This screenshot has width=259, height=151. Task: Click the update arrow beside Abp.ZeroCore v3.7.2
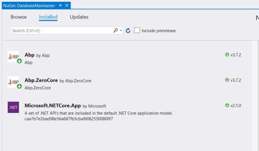(227, 80)
